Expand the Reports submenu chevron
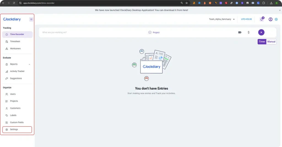The image size is (282, 147). pyautogui.click(x=29, y=64)
